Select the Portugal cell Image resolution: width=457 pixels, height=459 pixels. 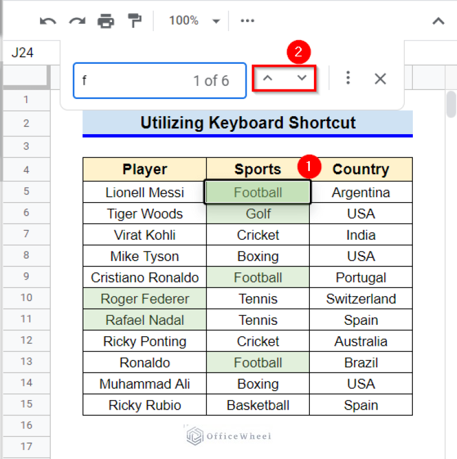pyautogui.click(x=360, y=277)
